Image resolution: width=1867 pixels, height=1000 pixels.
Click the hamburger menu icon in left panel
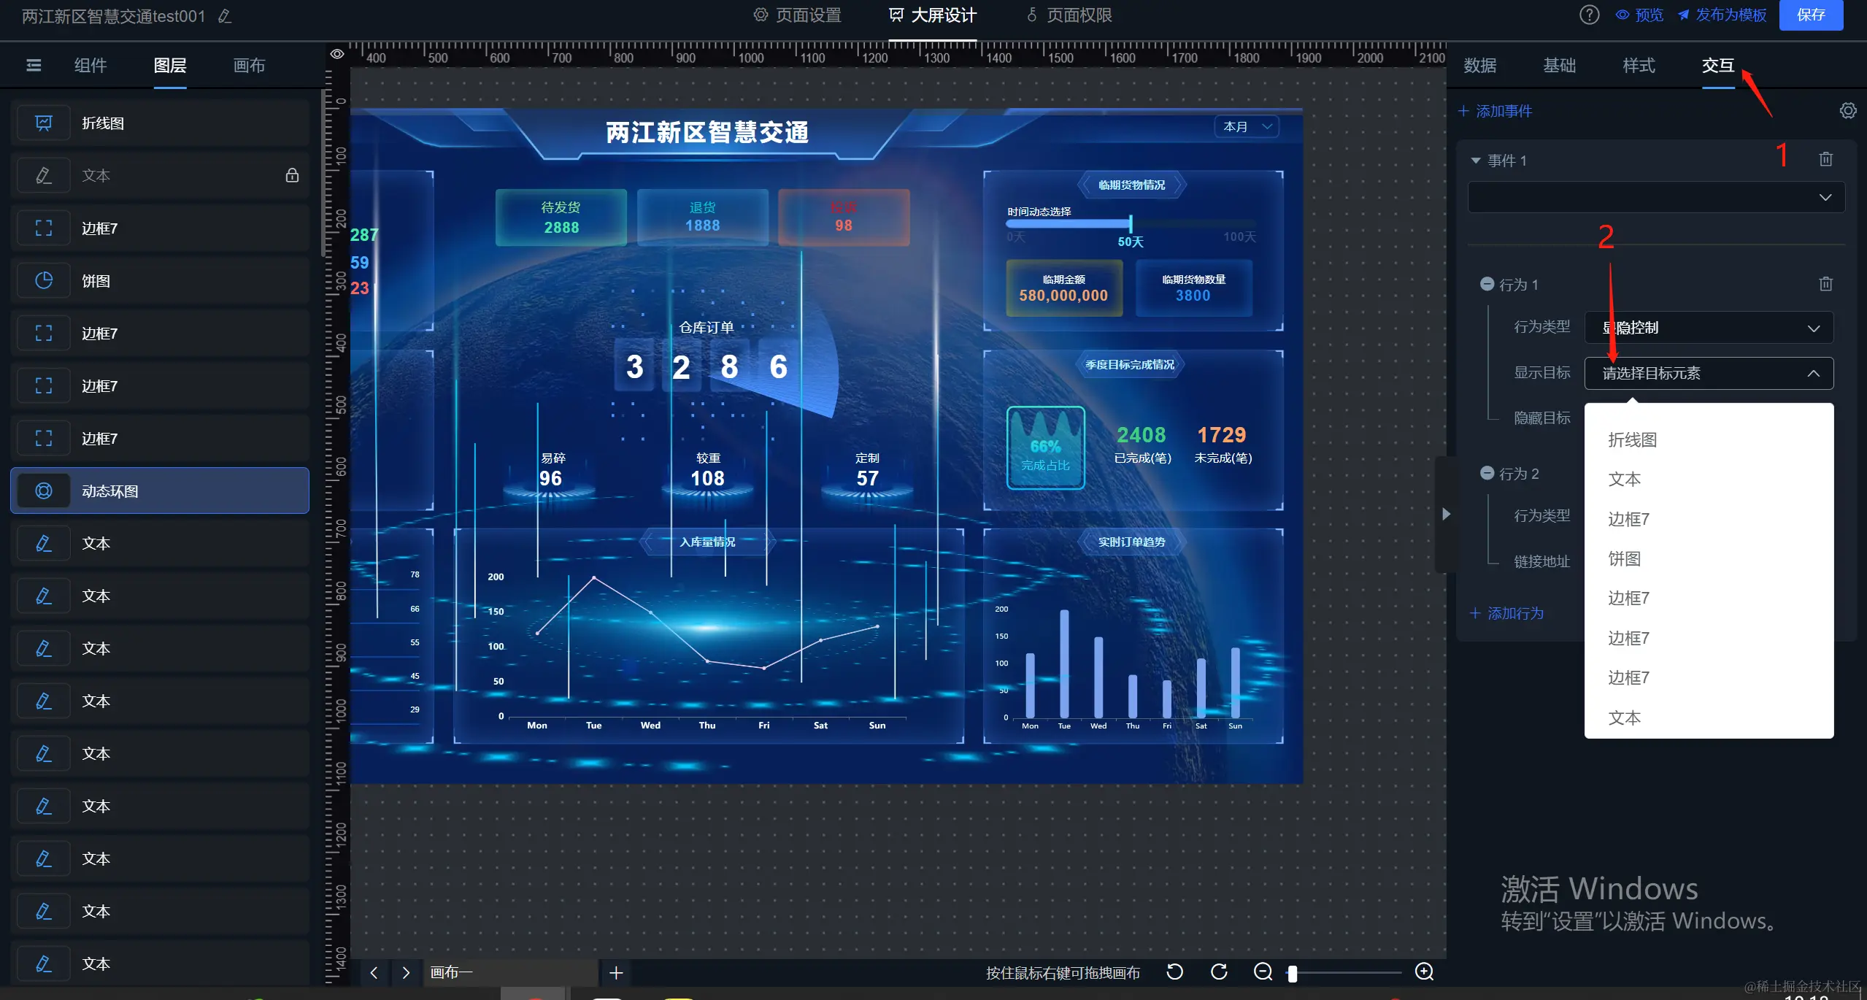click(34, 66)
